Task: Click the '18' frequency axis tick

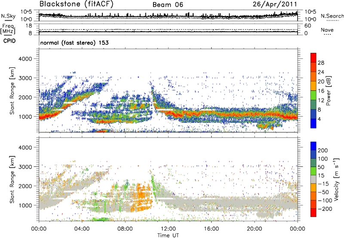Action: pos(29,26)
